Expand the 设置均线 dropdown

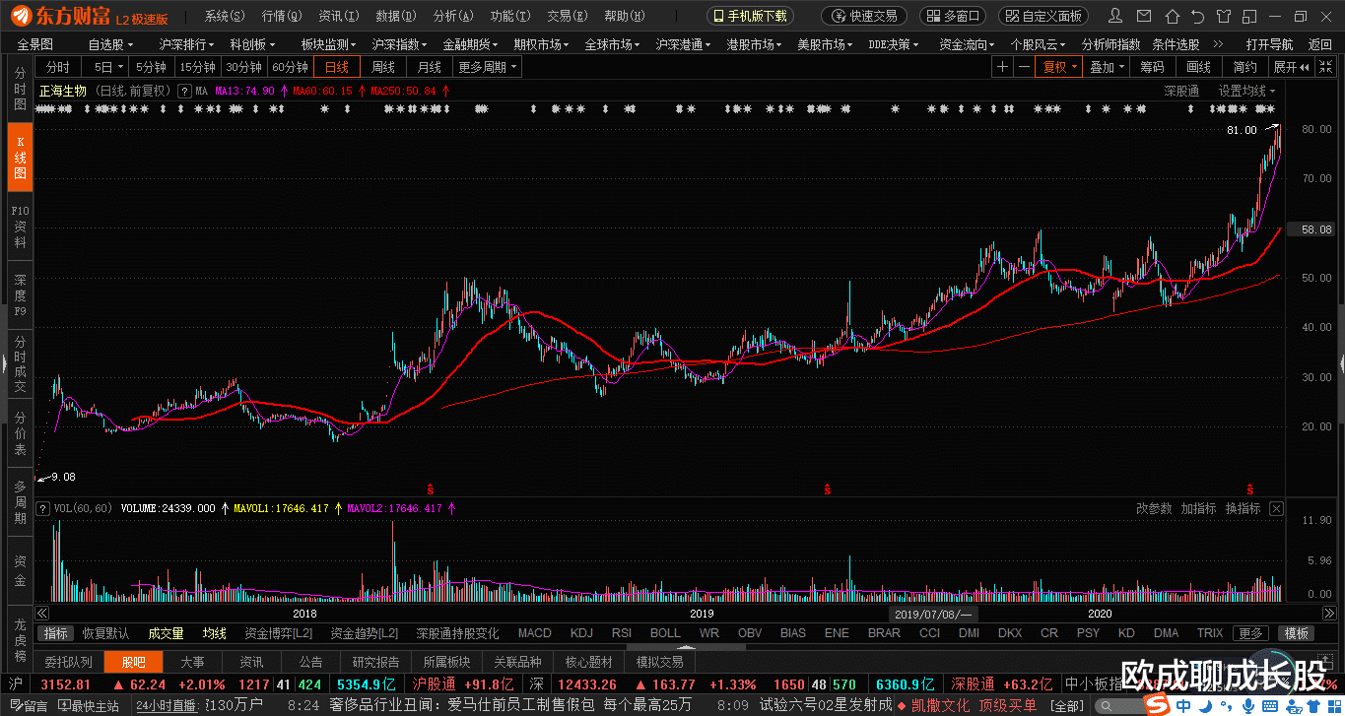(1246, 91)
